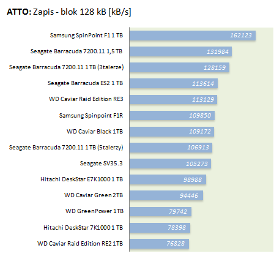Select the label Seagate Barracuda 7200.11 1 TB (3talerze)

[x=66, y=67]
